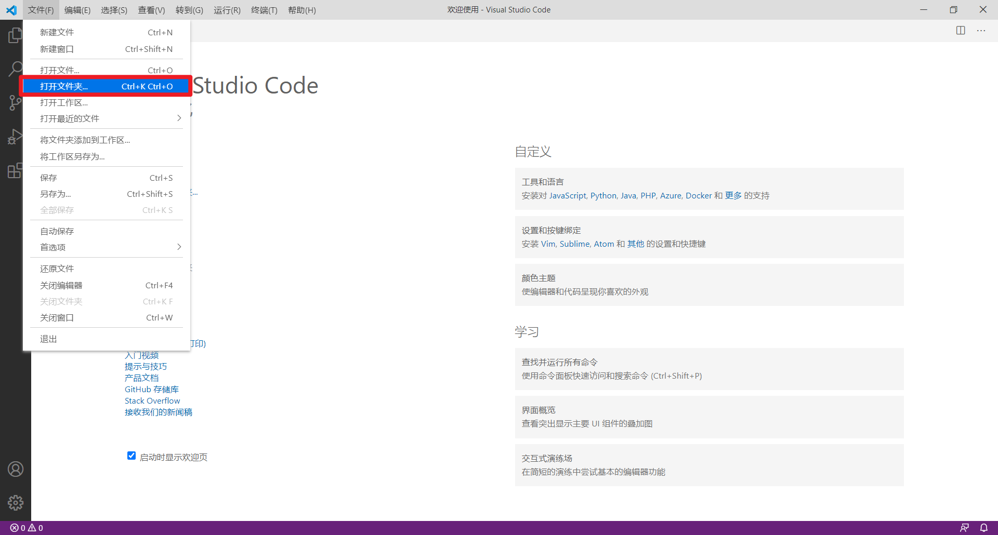The width and height of the screenshot is (998, 535).
Task: Open the Run and Debug view icon
Action: [x=15, y=137]
